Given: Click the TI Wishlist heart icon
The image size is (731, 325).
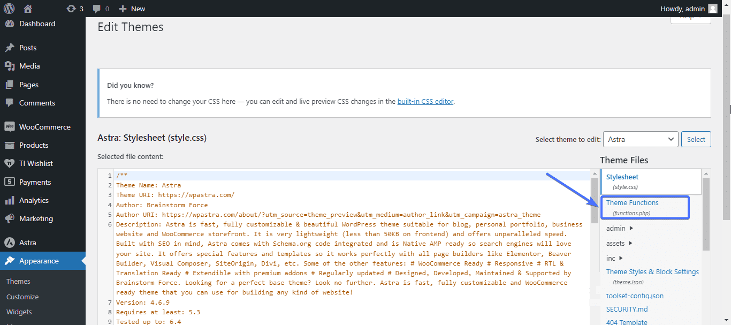Looking at the screenshot, I should 9,163.
